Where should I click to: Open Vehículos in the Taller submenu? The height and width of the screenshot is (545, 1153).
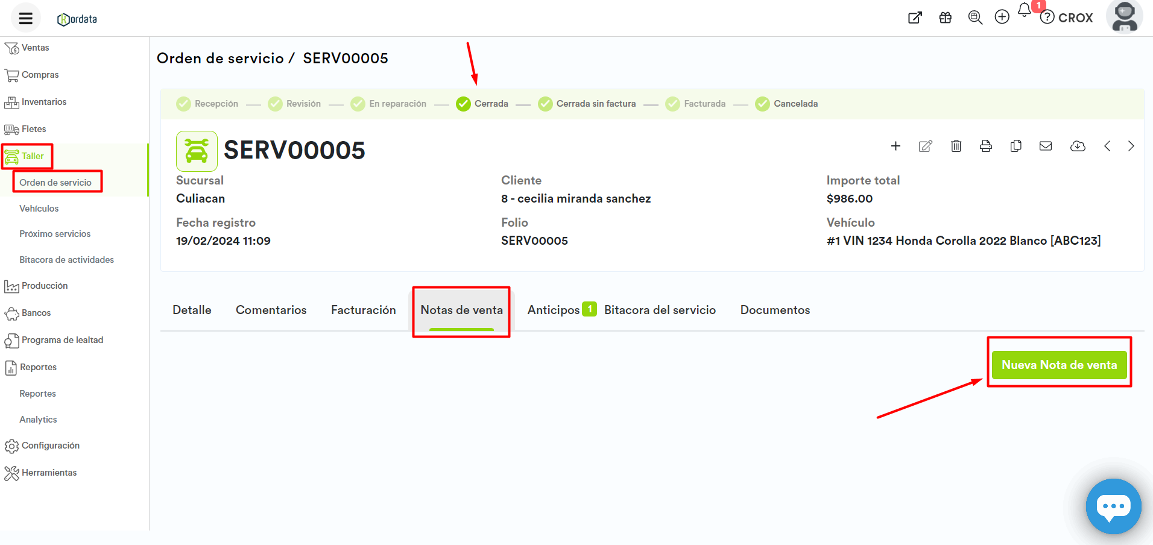39,209
